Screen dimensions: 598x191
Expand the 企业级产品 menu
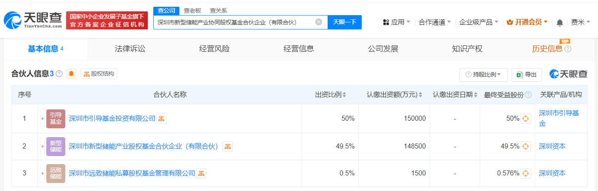click(x=478, y=22)
